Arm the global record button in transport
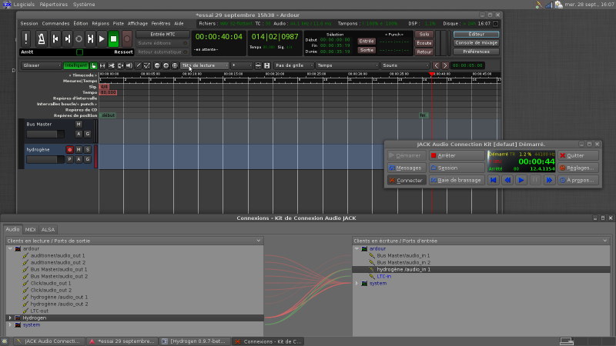This screenshot has height=346, width=616. tap(126, 38)
